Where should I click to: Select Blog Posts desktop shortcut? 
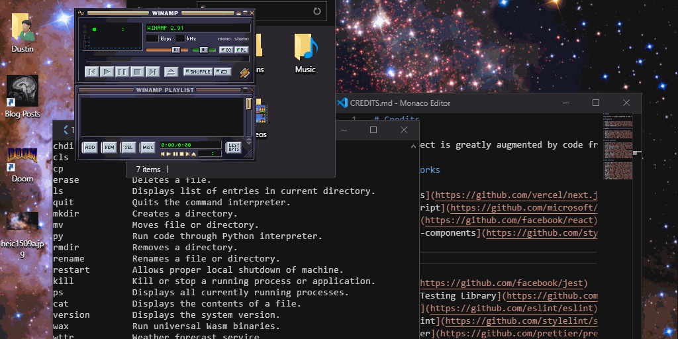(23, 97)
